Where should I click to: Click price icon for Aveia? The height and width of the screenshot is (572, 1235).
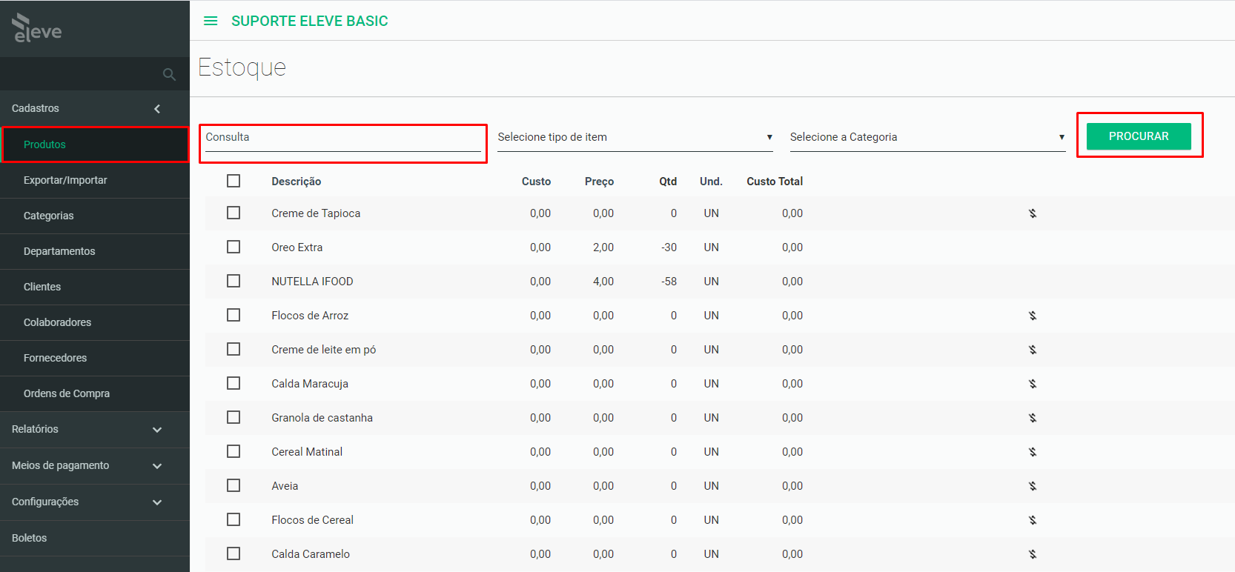pos(1032,486)
